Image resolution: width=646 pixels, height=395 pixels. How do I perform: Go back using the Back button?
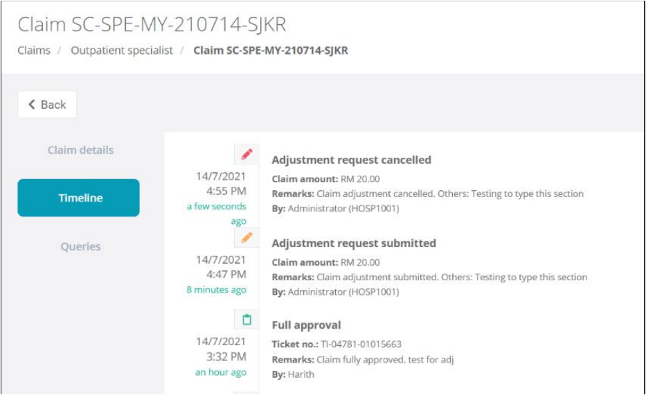coord(47,104)
